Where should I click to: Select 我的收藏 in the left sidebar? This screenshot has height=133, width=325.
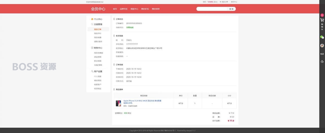point(97,37)
